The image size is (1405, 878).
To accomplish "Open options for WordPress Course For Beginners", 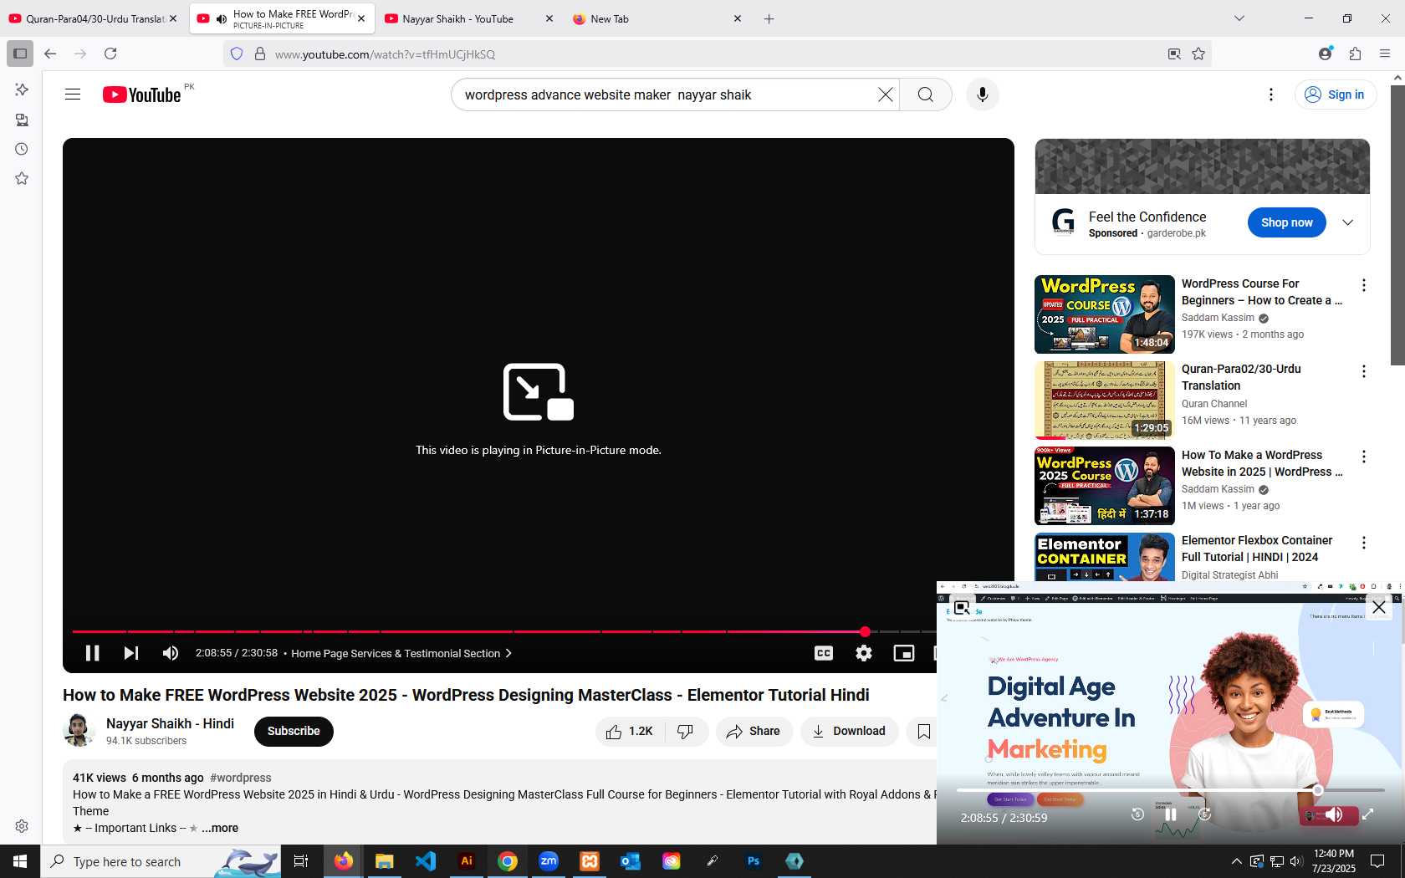I will tap(1363, 285).
